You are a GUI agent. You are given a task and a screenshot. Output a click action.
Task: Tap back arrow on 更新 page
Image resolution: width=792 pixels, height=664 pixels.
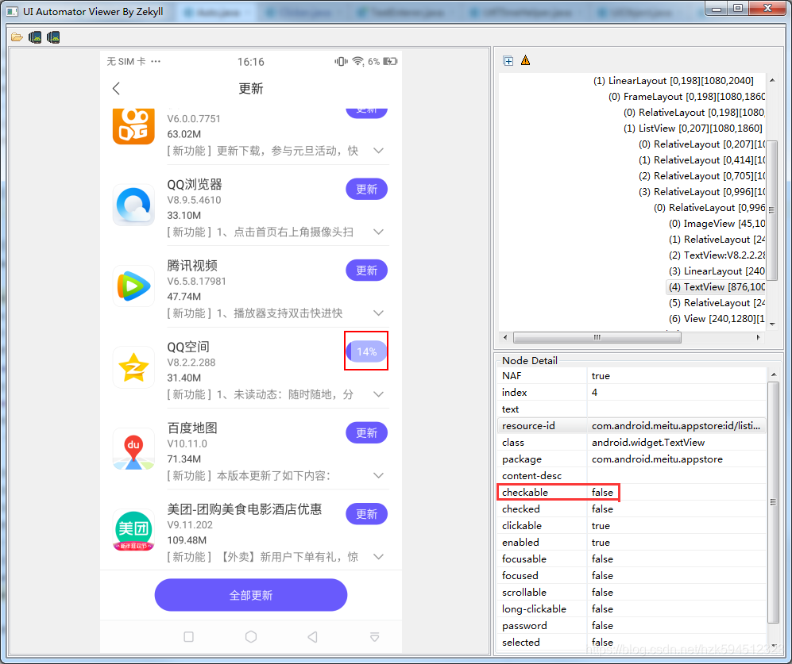(116, 89)
